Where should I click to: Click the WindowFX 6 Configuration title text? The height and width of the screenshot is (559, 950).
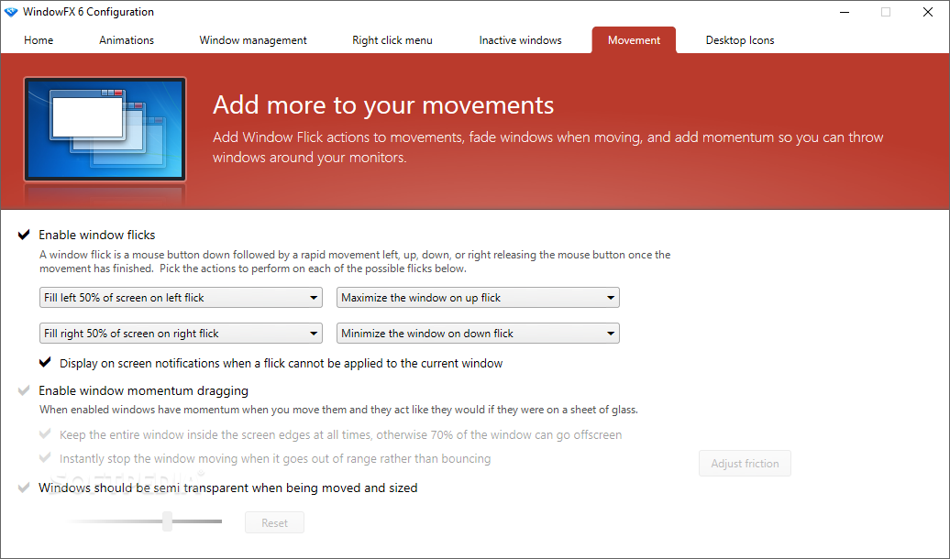tap(88, 12)
